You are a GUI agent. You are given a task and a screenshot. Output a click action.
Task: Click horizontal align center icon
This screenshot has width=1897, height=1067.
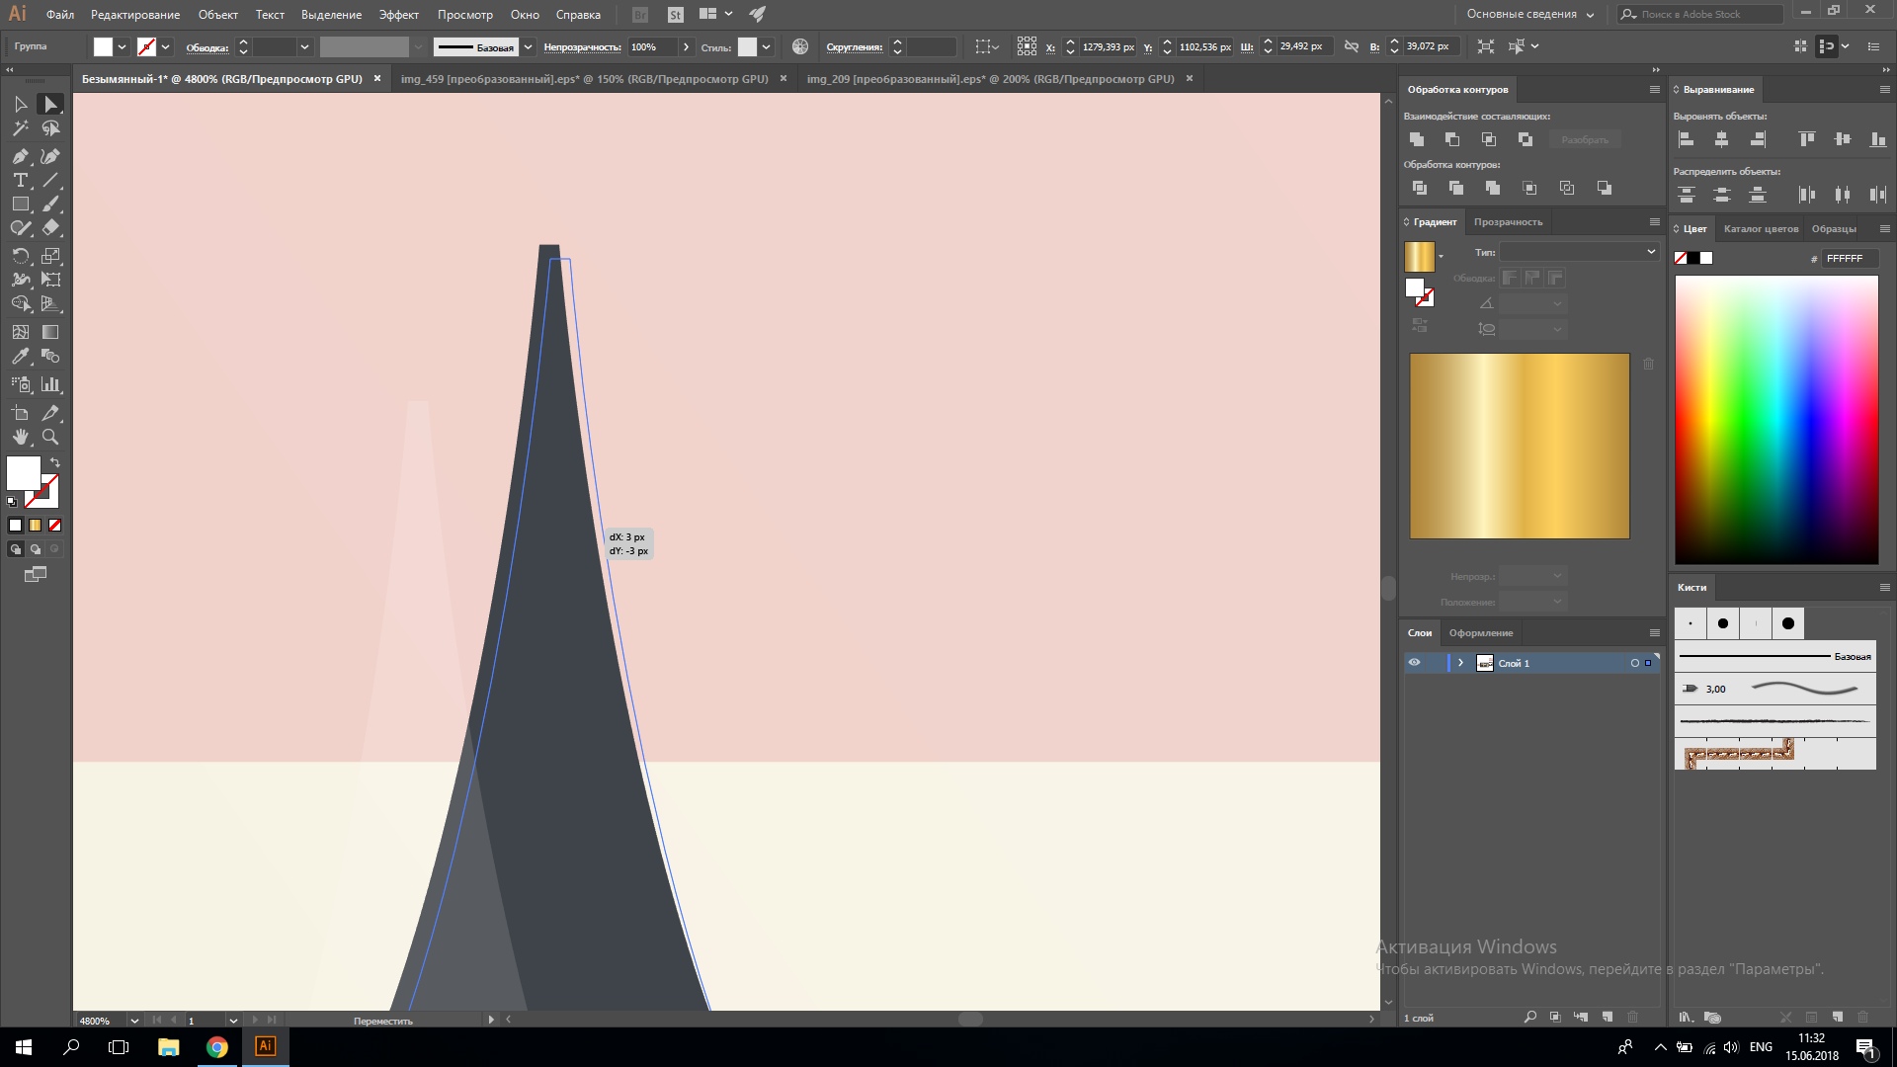pos(1721,139)
